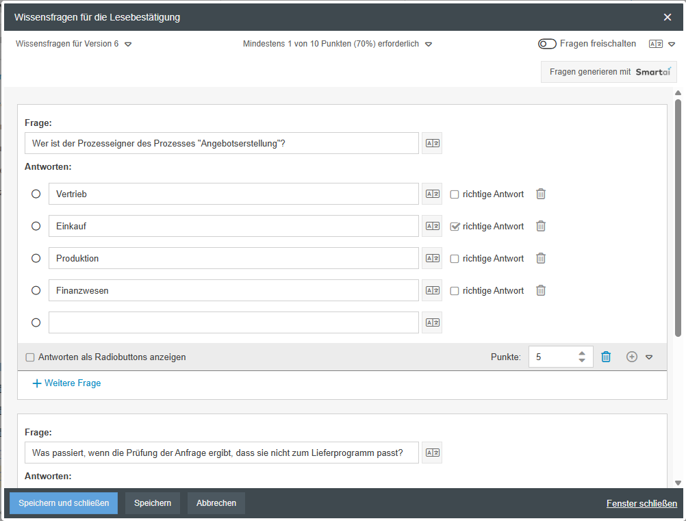Click the empty answer input field
The image size is (686, 521).
click(x=233, y=322)
